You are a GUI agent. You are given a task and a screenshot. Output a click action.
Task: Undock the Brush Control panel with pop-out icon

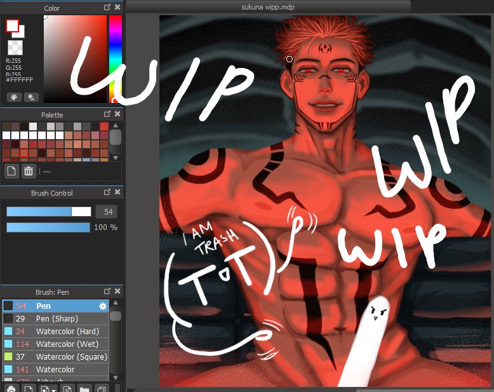click(107, 193)
